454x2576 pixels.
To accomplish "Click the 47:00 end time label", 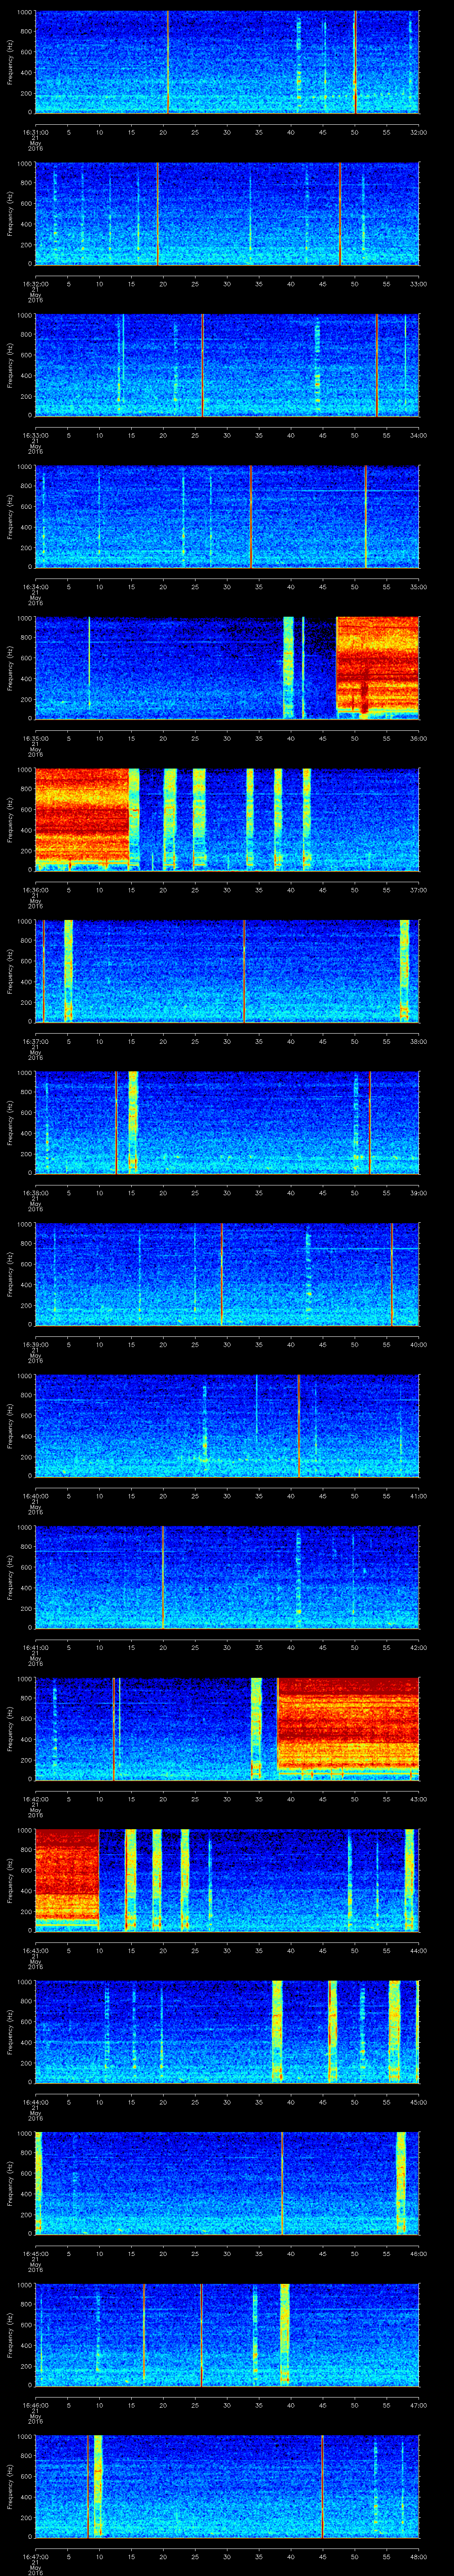I will 418,2404.
